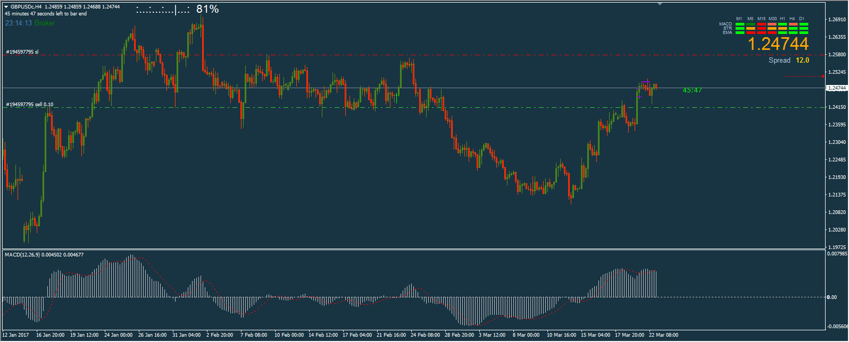Click the H4 timeframe column label

pyautogui.click(x=792, y=19)
